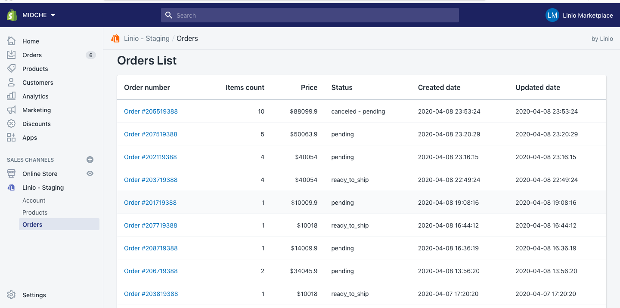The image size is (620, 308).
Task: Click the Orders List heading
Action: tap(147, 61)
